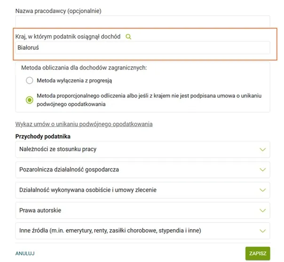Select Metoda proporcjonalnego odliczenia radio button
The image size is (284, 262).
click(30, 100)
